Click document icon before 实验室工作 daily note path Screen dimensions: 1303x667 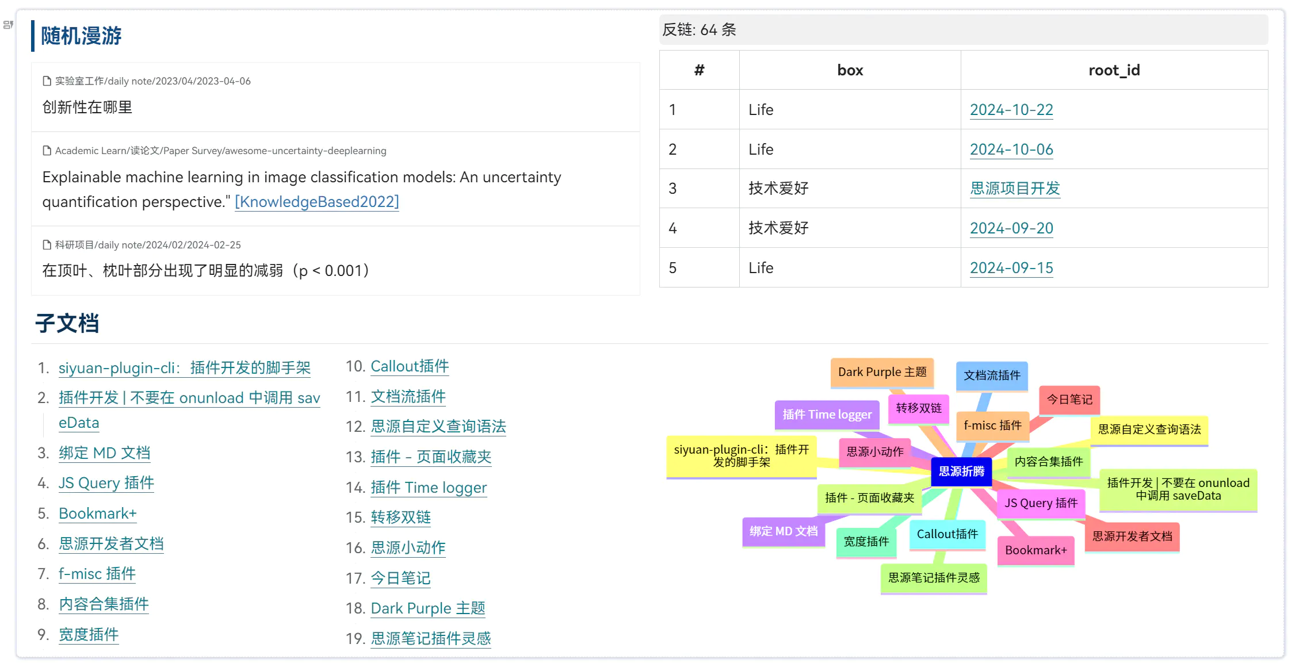(x=47, y=81)
